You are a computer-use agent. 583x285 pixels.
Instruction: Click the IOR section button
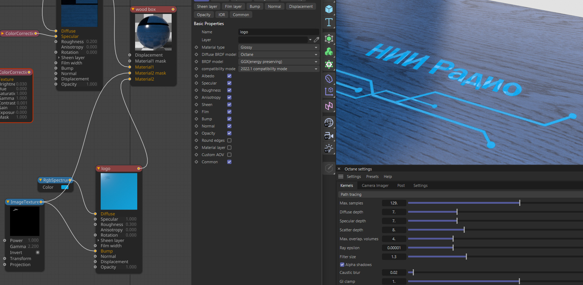(222, 15)
